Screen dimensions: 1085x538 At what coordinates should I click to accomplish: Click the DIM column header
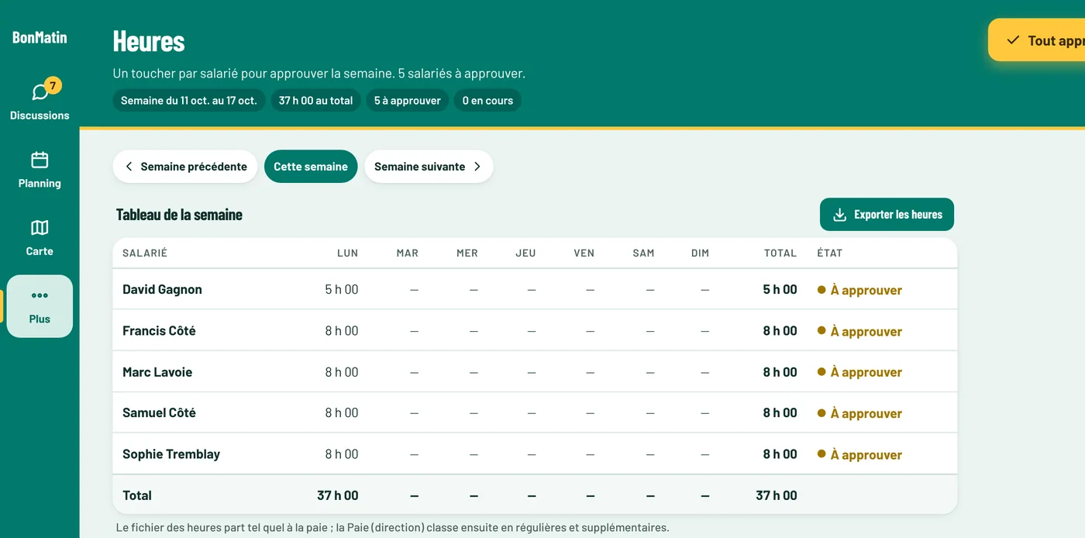[701, 253]
